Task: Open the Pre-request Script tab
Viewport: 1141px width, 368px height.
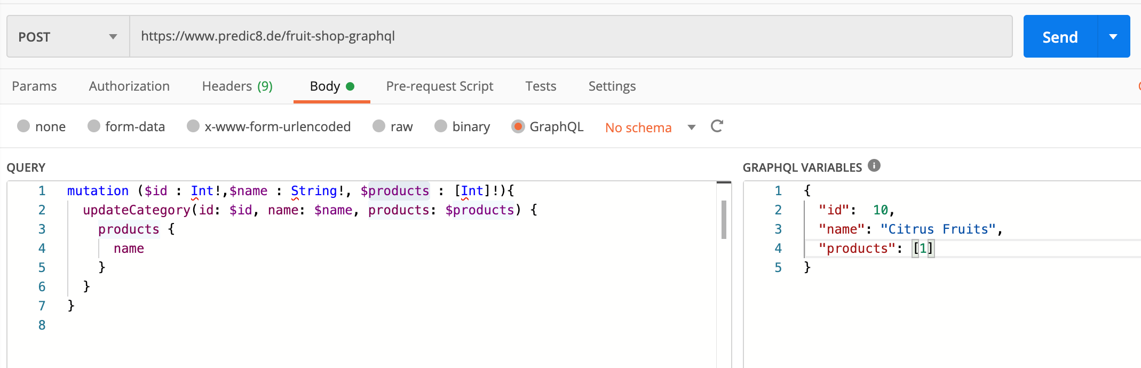Action: click(440, 86)
